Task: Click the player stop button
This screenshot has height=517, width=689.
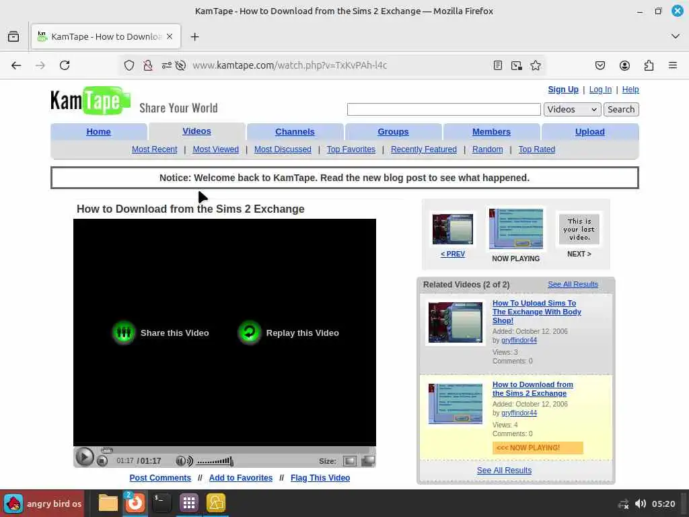Action: coord(102,461)
